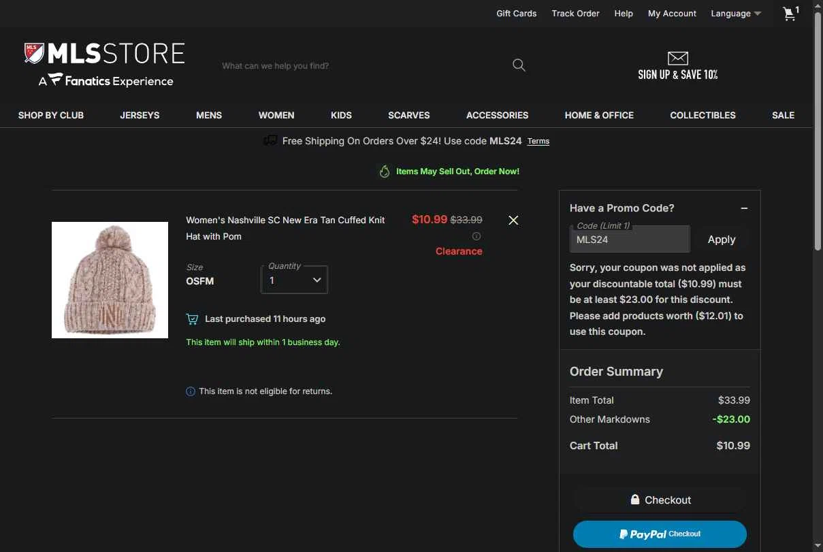This screenshot has height=552, width=823.
Task: Click the flame sell-out icon
Action: [385, 172]
